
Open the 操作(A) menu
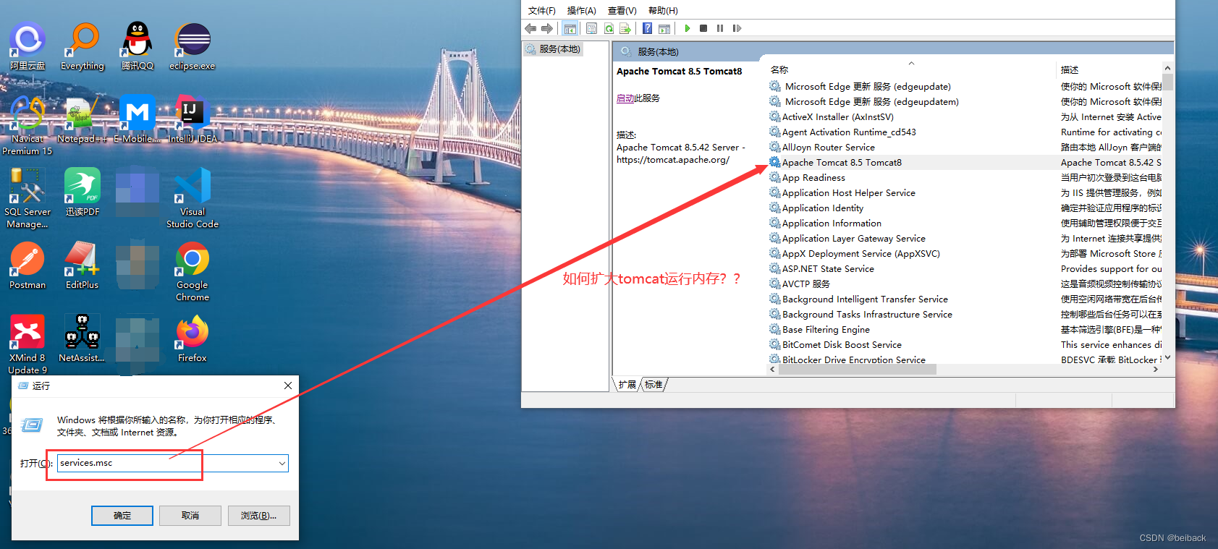tap(582, 10)
